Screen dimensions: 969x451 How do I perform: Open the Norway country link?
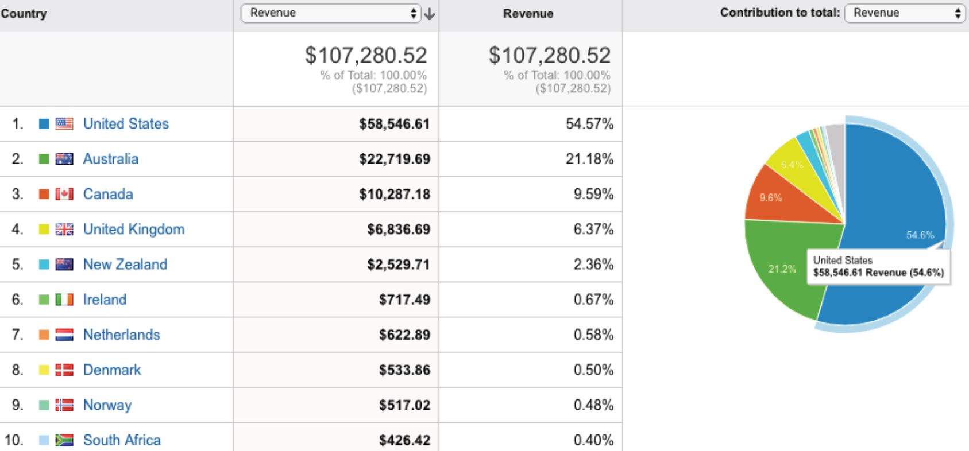107,405
